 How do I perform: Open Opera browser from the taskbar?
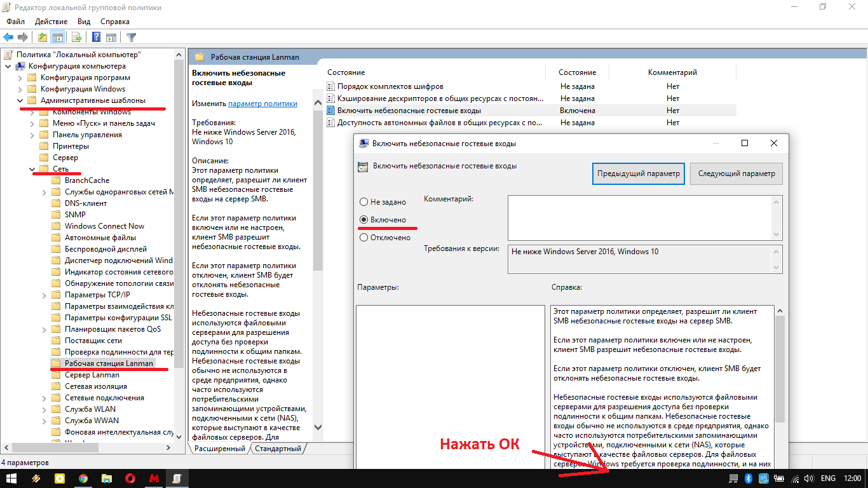click(x=130, y=478)
